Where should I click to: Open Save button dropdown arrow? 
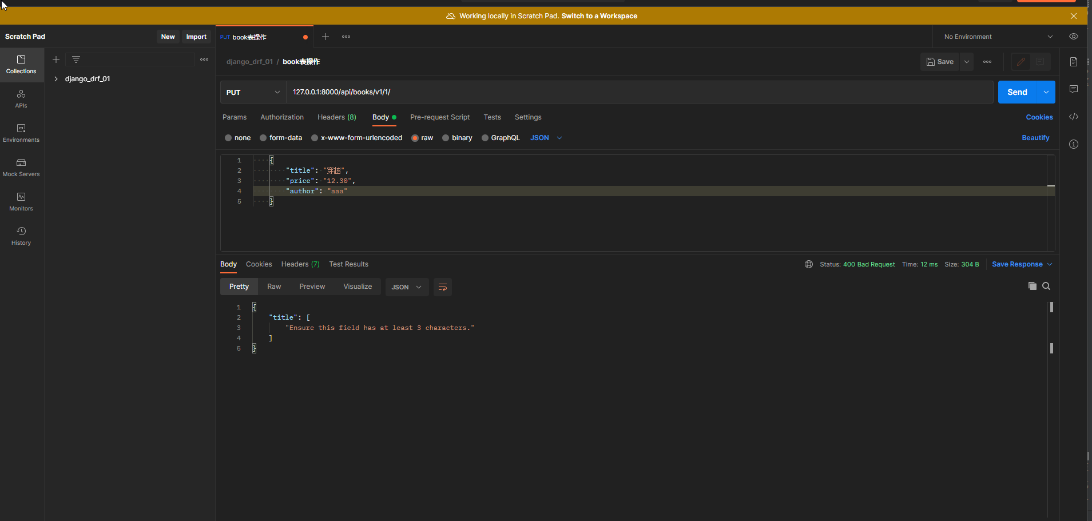(x=967, y=62)
